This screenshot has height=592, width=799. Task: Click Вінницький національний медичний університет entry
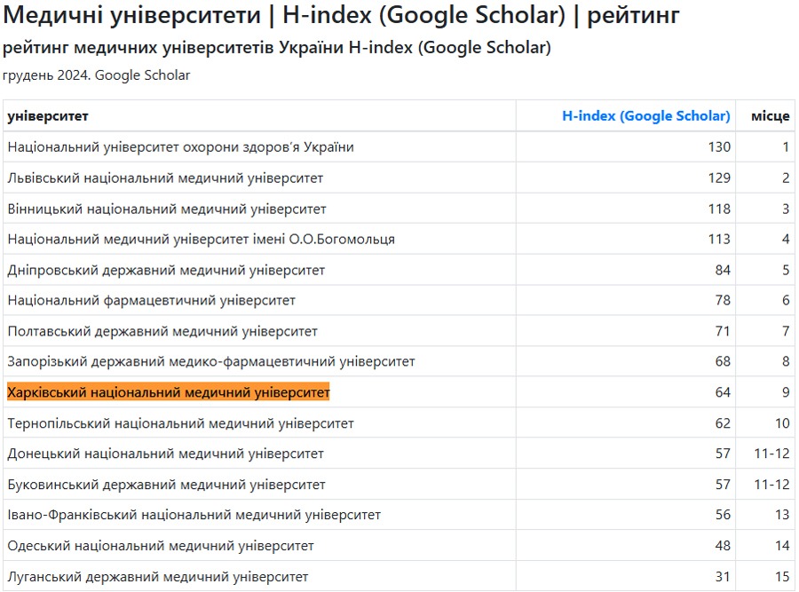click(x=167, y=209)
